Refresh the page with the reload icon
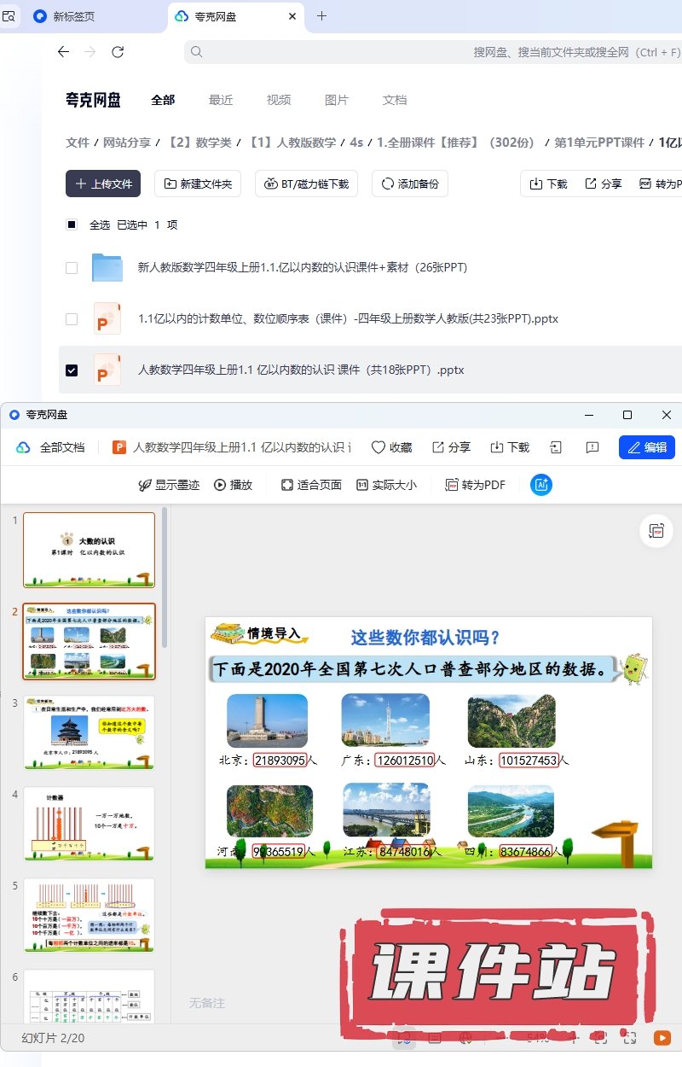The width and height of the screenshot is (682, 1067). (x=118, y=52)
